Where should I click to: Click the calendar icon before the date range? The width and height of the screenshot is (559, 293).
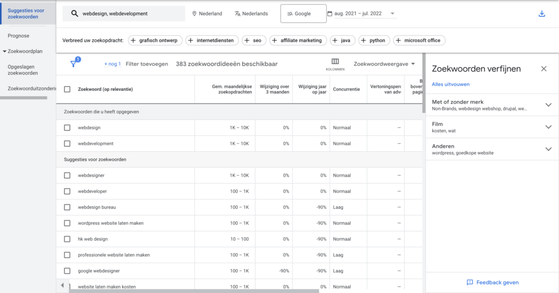tap(330, 14)
